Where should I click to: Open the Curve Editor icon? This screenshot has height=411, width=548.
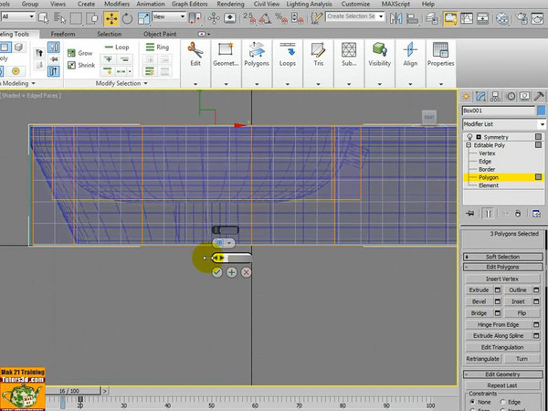(x=467, y=18)
